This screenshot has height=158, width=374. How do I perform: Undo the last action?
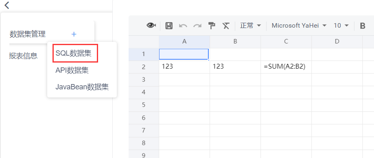(183, 26)
